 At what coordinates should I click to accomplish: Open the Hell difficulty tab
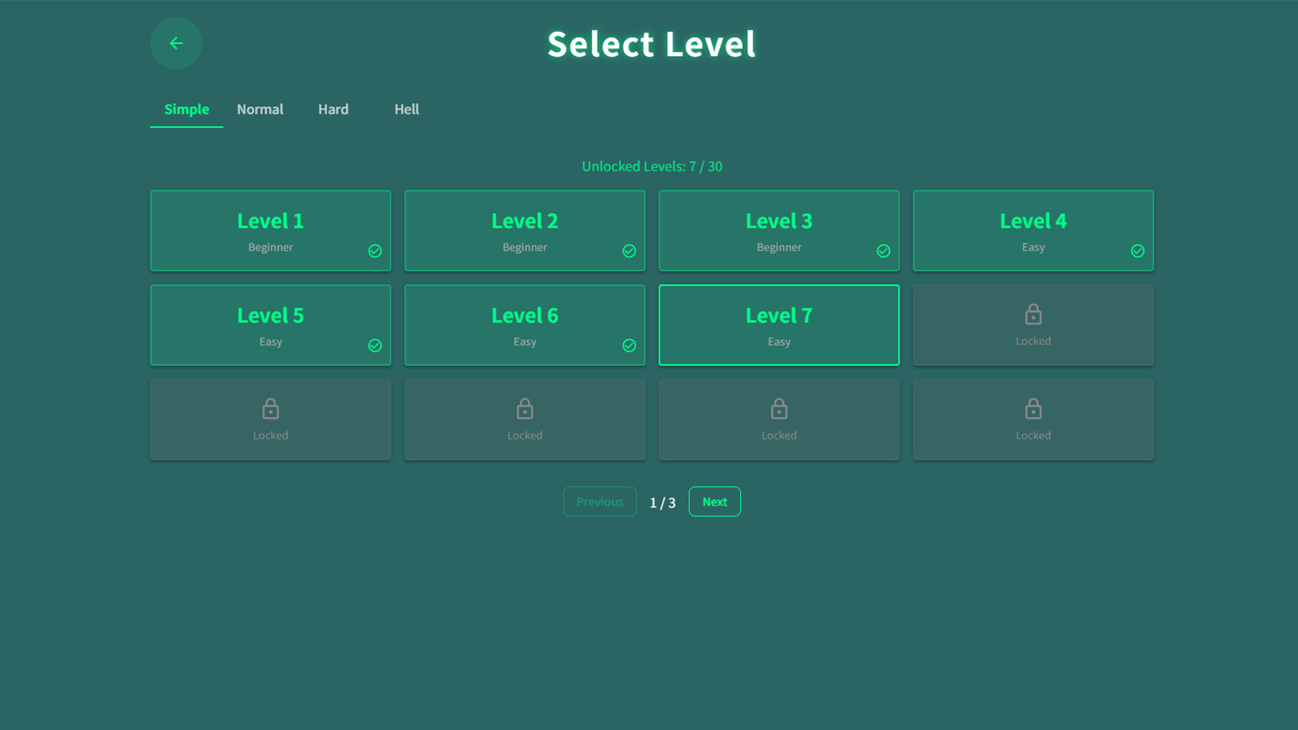point(407,109)
